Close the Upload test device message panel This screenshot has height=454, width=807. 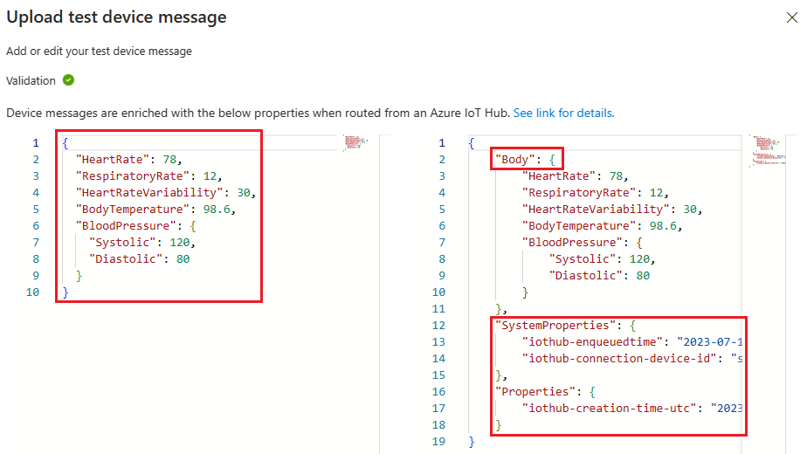792,17
